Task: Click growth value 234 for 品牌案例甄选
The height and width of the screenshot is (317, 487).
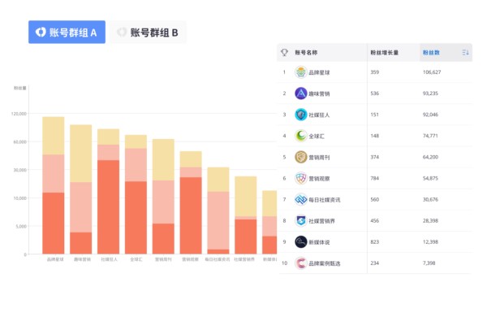Action: coord(374,263)
